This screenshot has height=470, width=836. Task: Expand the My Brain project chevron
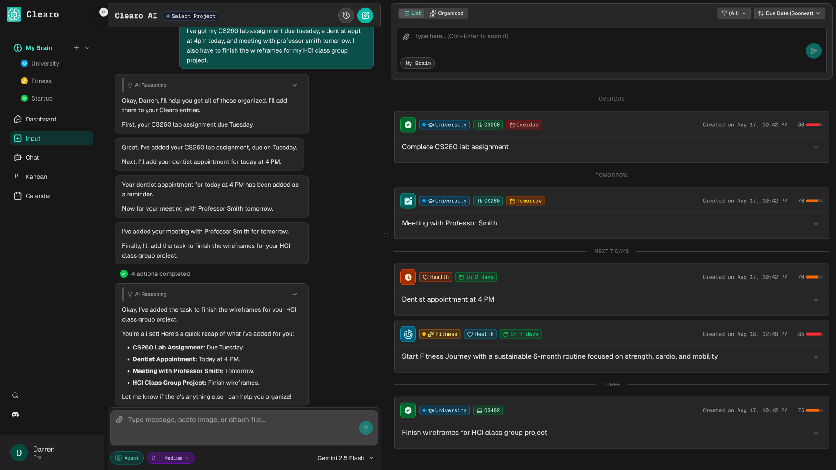coord(87,48)
